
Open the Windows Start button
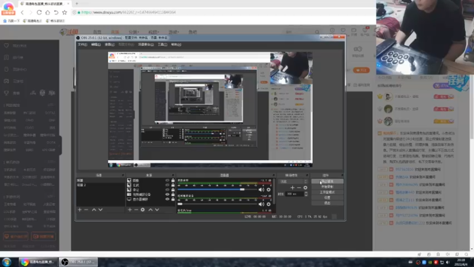coord(7,262)
